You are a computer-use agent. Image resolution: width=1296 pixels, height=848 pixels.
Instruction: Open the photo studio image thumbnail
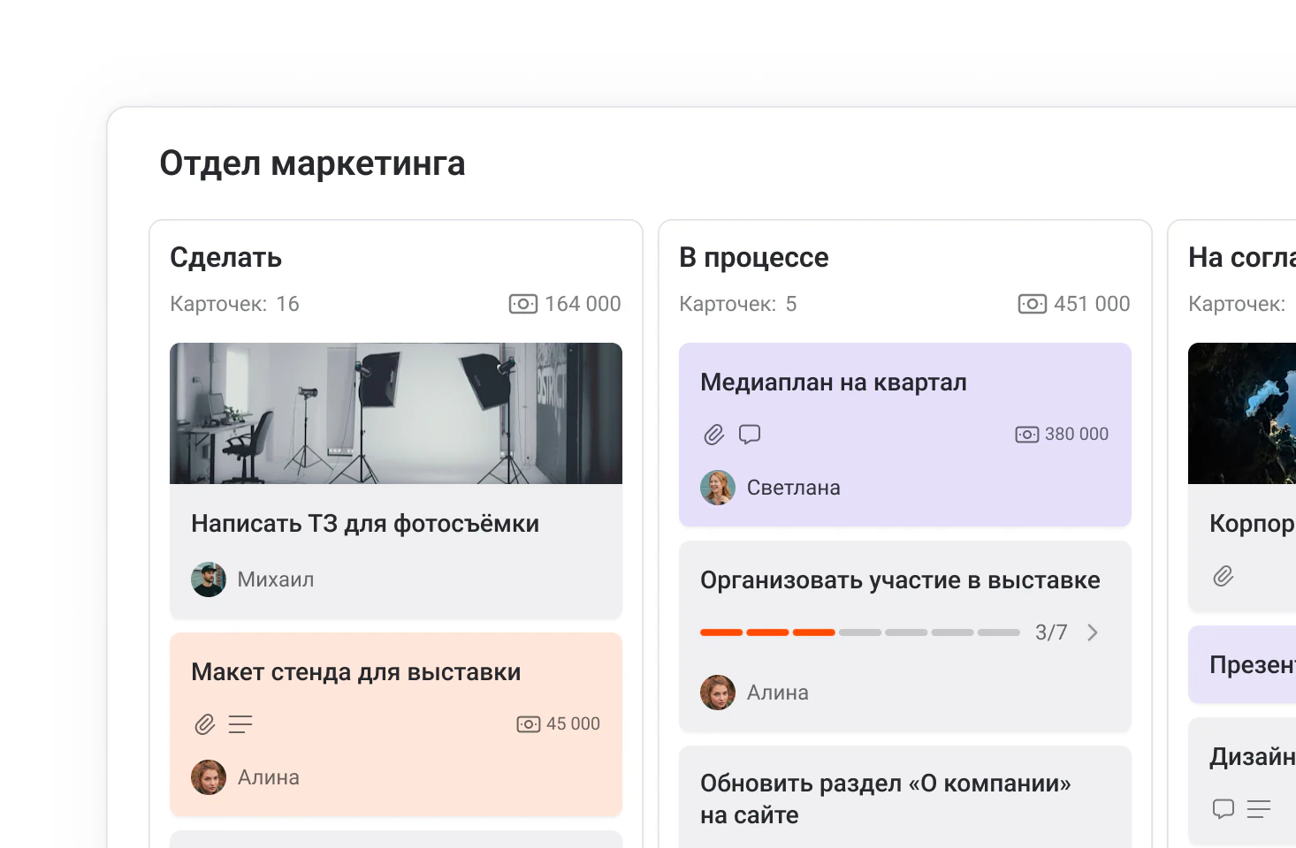click(396, 413)
